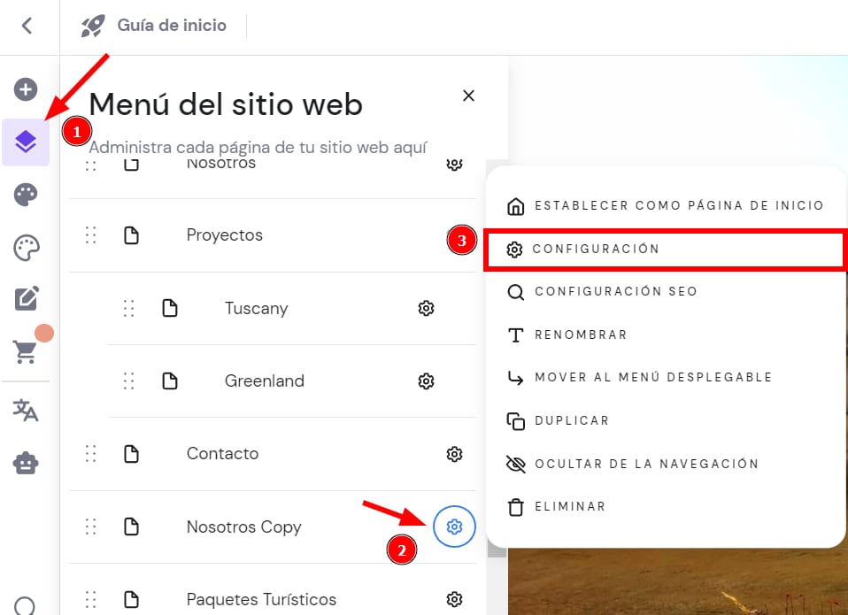
Task: Click the add element plus icon
Action: 26,89
